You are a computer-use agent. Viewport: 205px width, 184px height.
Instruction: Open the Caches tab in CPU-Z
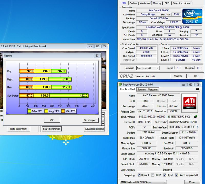[x=133, y=3]
